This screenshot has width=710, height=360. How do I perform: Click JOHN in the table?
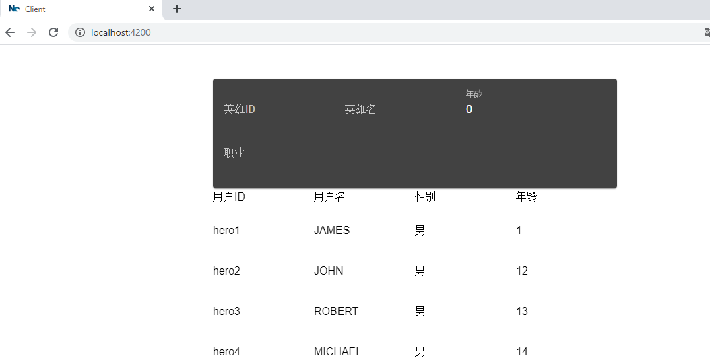(x=328, y=271)
